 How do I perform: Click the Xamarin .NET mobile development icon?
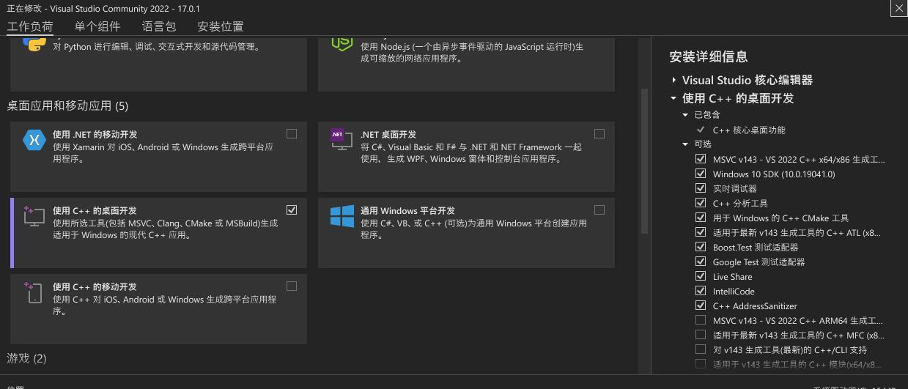pyautogui.click(x=34, y=139)
